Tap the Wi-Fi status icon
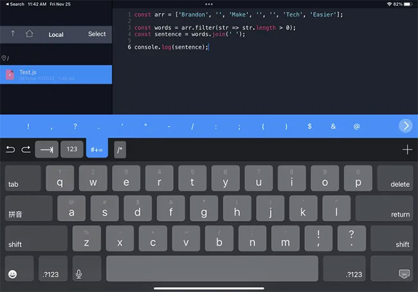 pos(389,4)
